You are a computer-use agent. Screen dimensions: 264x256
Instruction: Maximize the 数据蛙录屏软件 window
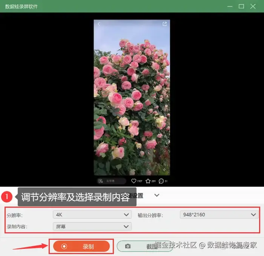click(241, 6)
